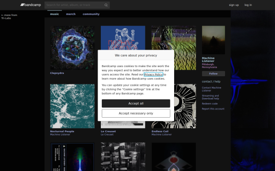The width and height of the screenshot is (275, 171).
Task: Open the Clepsydra album cover
Action: 72,48
